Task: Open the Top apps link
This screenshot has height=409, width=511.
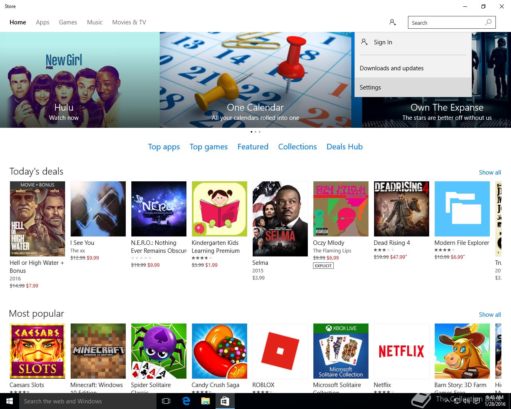Action: click(x=164, y=147)
